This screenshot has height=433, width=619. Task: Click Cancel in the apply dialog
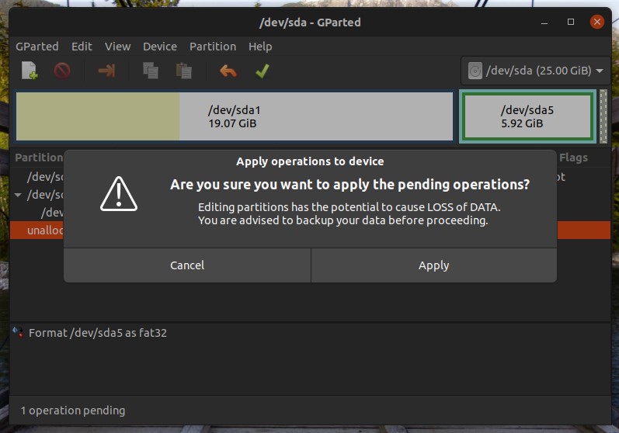pyautogui.click(x=187, y=265)
